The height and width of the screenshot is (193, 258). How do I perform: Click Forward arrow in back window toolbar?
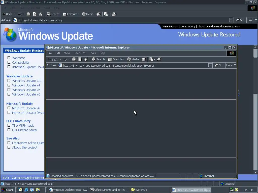click(x=19, y=14)
